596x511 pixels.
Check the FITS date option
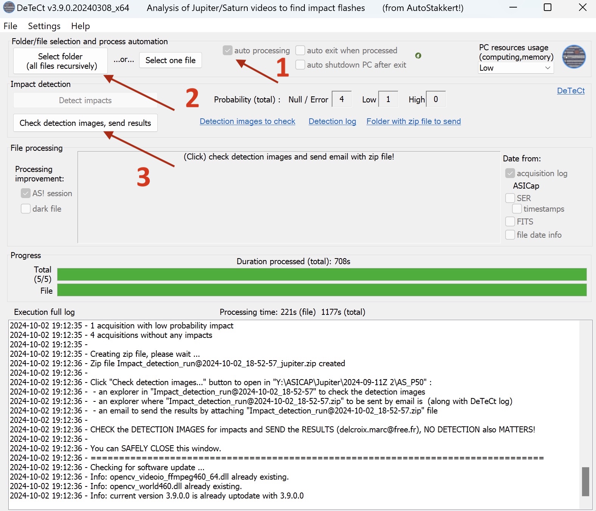tap(510, 221)
